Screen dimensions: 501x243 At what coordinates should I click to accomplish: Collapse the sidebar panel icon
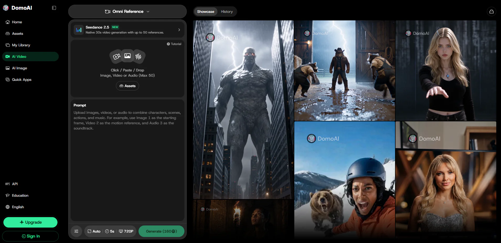coord(54,8)
